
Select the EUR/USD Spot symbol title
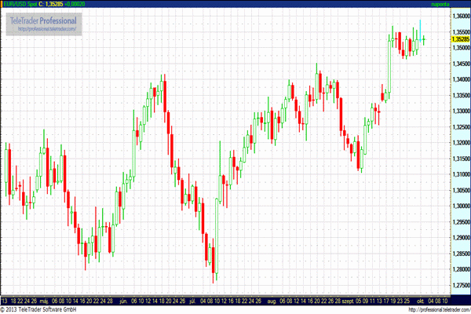click(x=23, y=5)
